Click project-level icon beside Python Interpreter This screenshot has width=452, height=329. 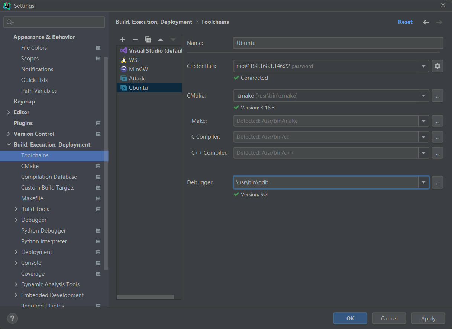tap(99, 241)
